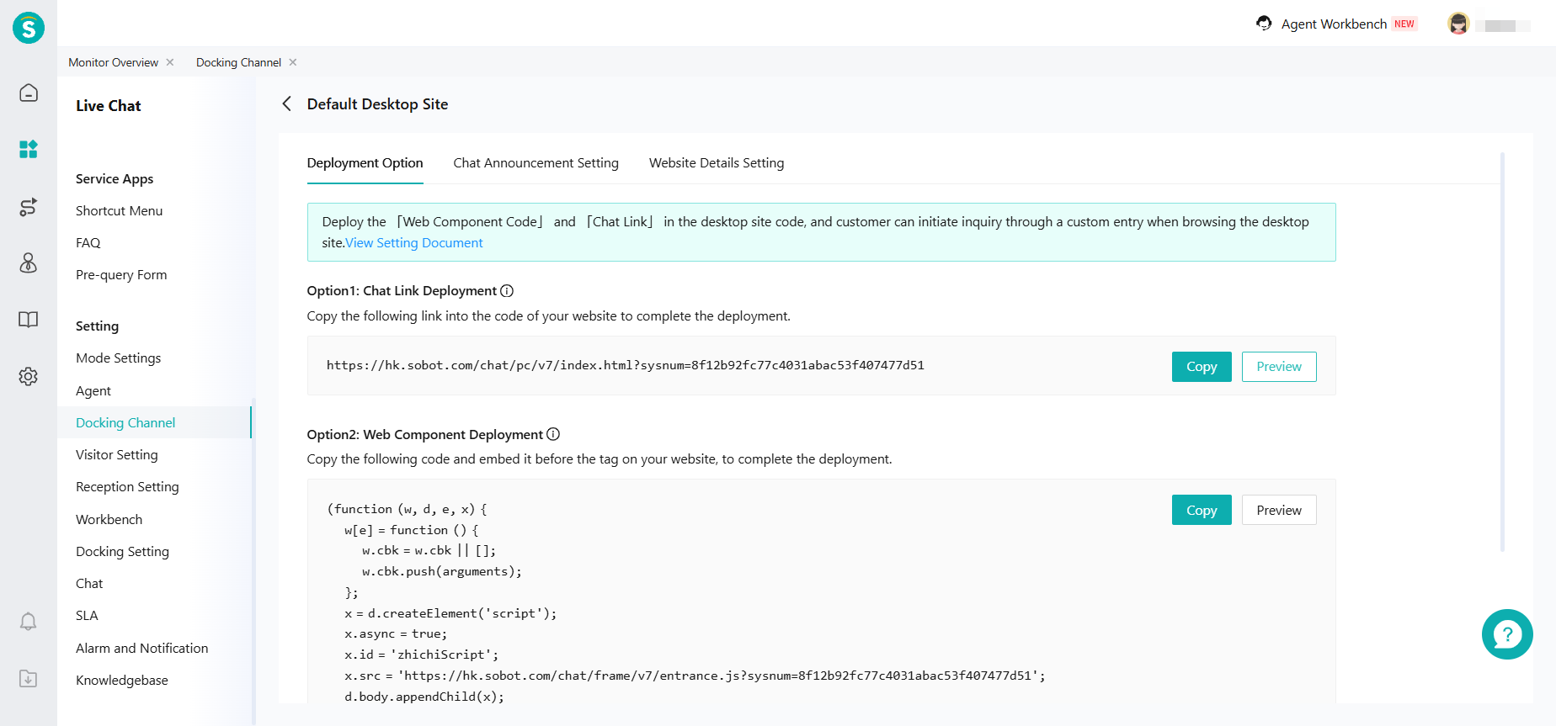
Task: Open the routing flow icon in sidebar
Action: click(x=29, y=207)
